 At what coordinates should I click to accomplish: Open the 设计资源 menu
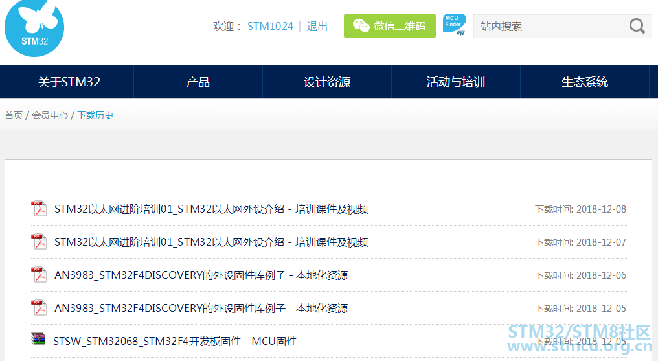click(327, 82)
